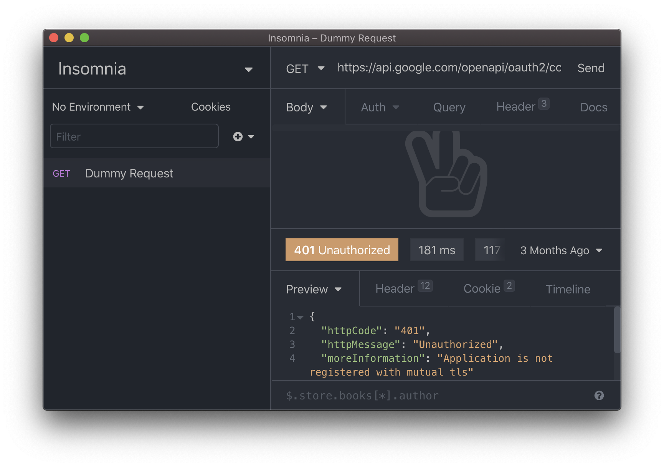Viewport: 664px width, 467px height.
Task: Show the response Timeline tab
Action: pyautogui.click(x=568, y=289)
